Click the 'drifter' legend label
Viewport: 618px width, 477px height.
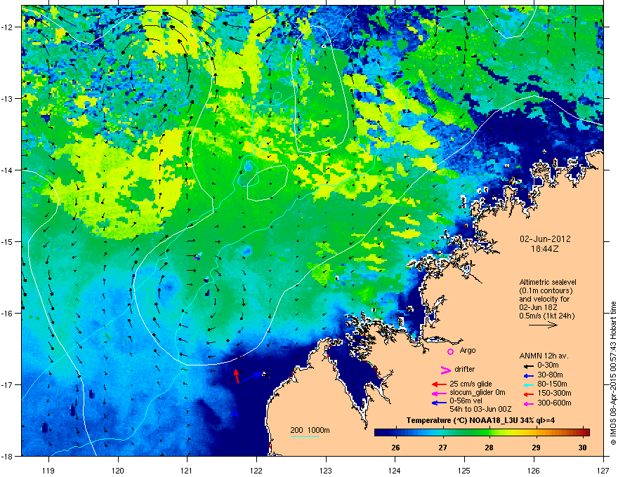click(x=465, y=369)
